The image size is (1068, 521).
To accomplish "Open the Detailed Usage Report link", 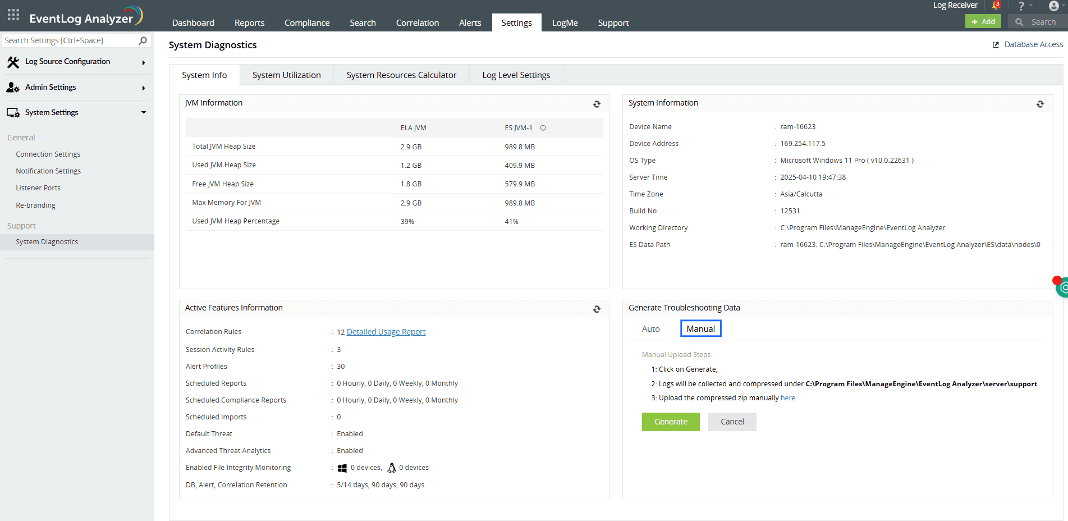I will 386,331.
